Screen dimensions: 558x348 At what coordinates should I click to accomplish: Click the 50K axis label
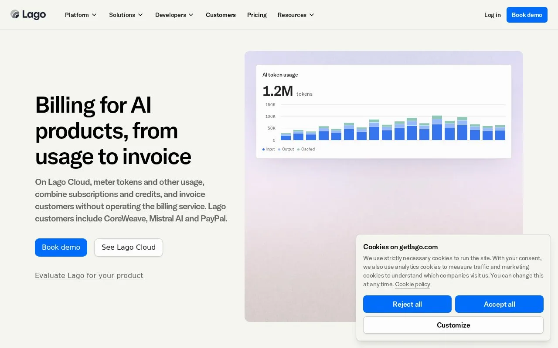[x=271, y=128]
